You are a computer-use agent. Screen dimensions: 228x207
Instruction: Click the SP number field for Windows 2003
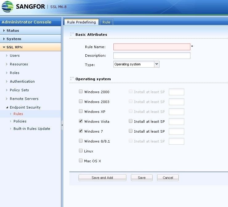(x=177, y=102)
